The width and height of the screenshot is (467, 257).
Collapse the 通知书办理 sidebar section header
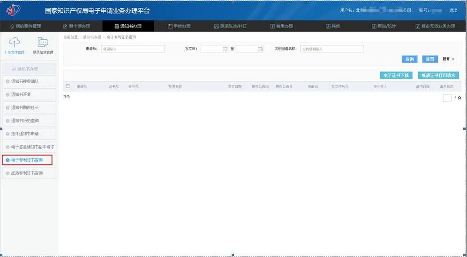click(29, 69)
